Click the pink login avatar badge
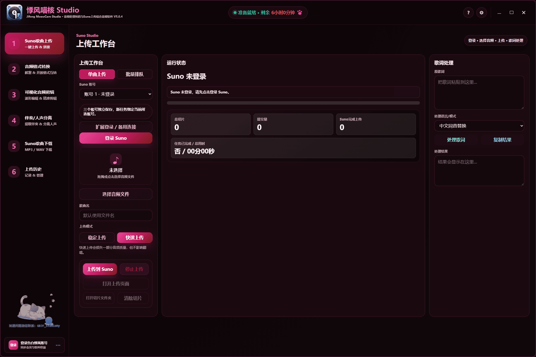Image resolution: width=536 pixels, height=357 pixels. tap(13, 345)
